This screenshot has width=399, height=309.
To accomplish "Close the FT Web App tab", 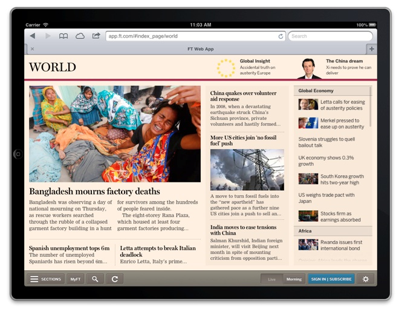I will [x=32, y=48].
